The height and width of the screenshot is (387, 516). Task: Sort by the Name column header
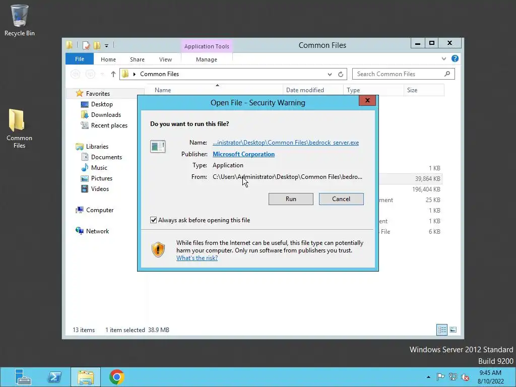tap(216, 90)
